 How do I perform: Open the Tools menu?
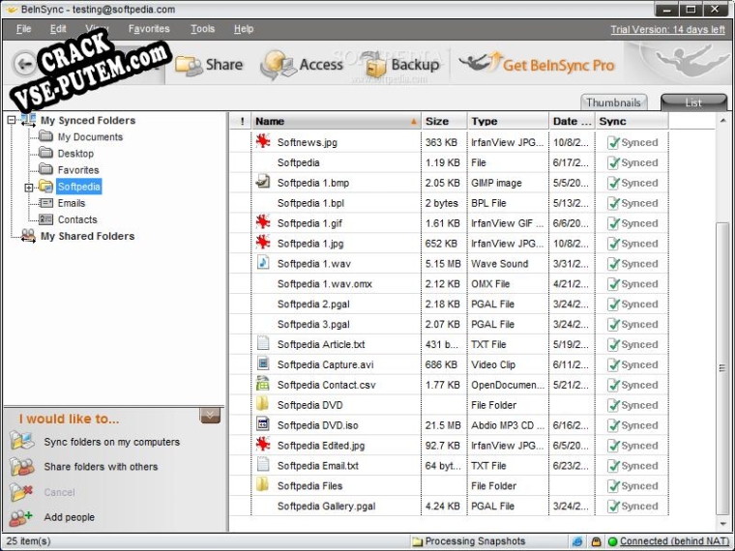[x=202, y=29]
